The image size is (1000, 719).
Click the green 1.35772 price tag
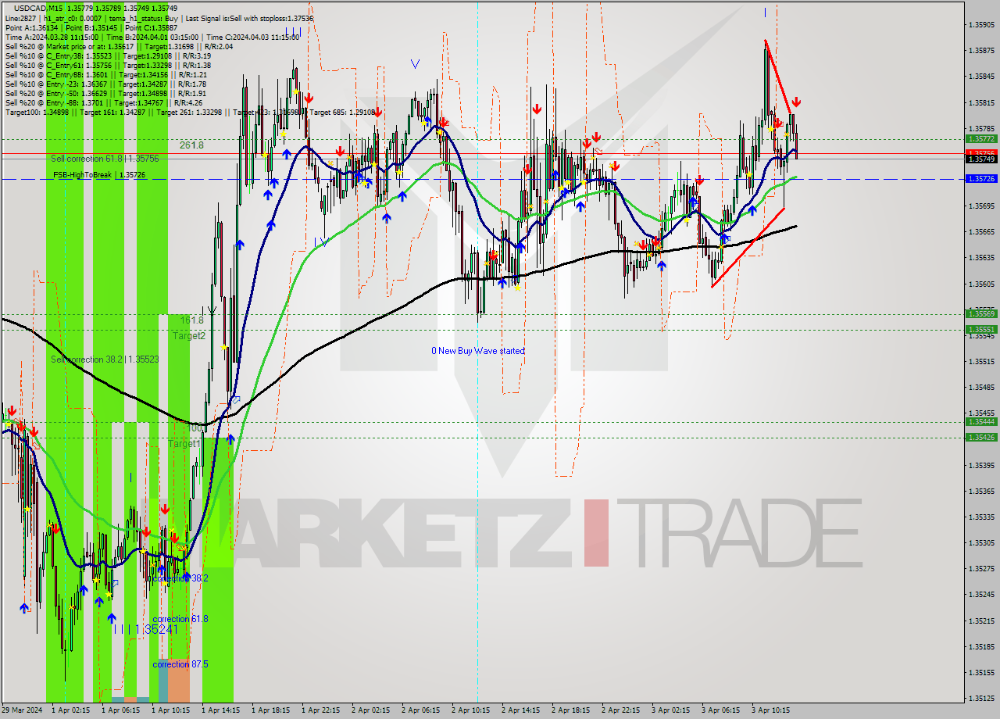pos(981,139)
